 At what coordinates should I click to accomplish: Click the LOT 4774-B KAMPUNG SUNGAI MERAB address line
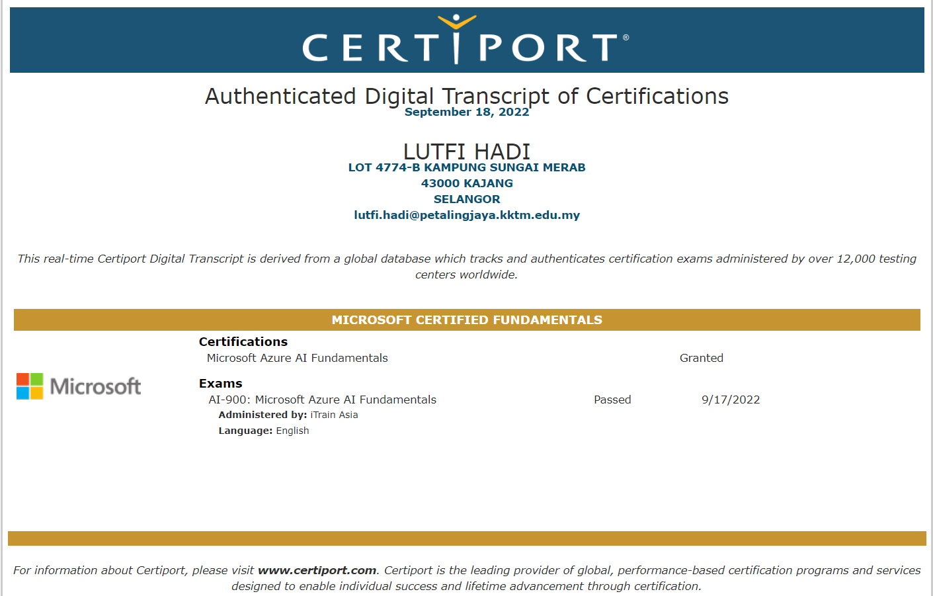(466, 167)
